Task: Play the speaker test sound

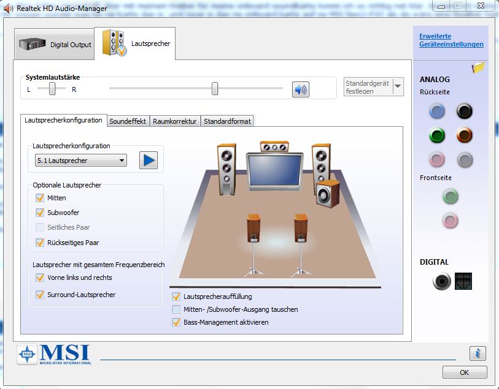Action: 149,161
